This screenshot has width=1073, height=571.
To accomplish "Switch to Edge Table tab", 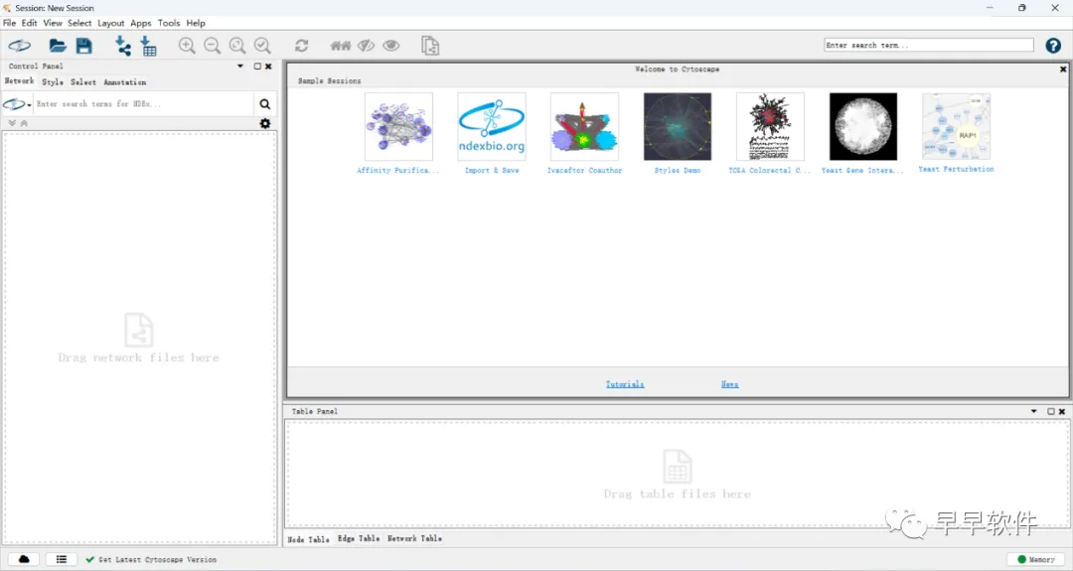I will tap(359, 539).
